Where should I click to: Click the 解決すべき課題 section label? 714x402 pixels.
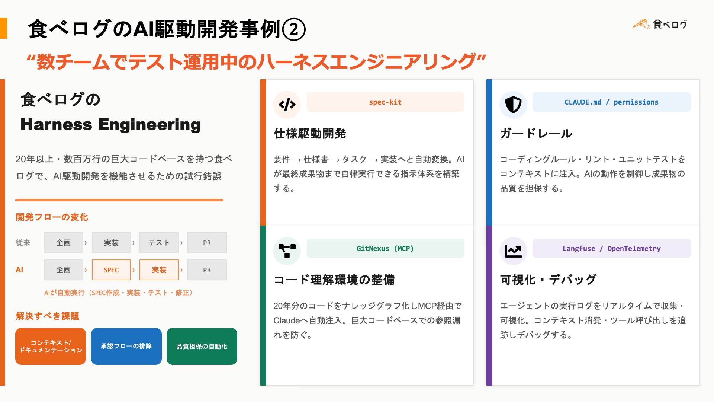point(48,316)
